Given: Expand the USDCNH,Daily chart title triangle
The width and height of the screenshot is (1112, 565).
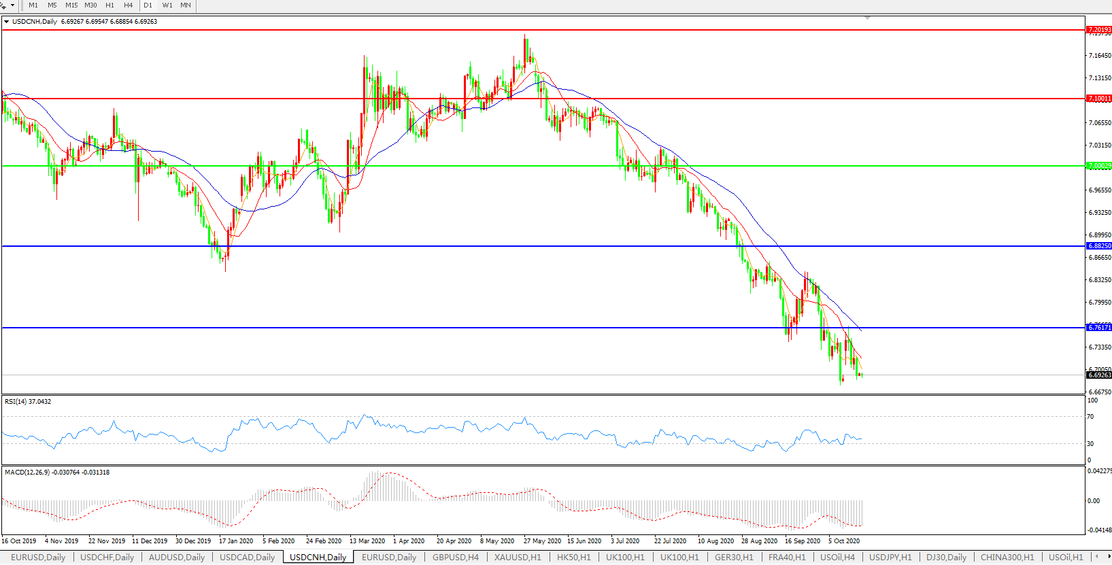Looking at the screenshot, I should tap(6, 22).
